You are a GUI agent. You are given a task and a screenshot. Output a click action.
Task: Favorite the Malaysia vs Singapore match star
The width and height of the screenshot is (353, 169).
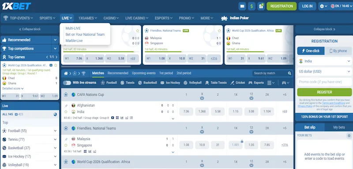pos(66,145)
